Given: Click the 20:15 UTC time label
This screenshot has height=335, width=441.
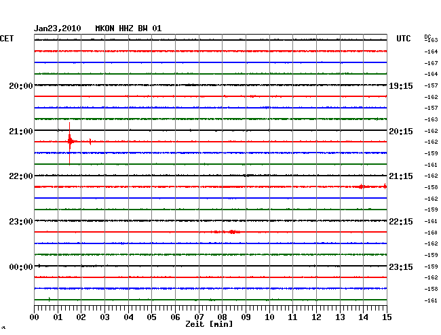Looking at the screenshot, I should [401, 132].
